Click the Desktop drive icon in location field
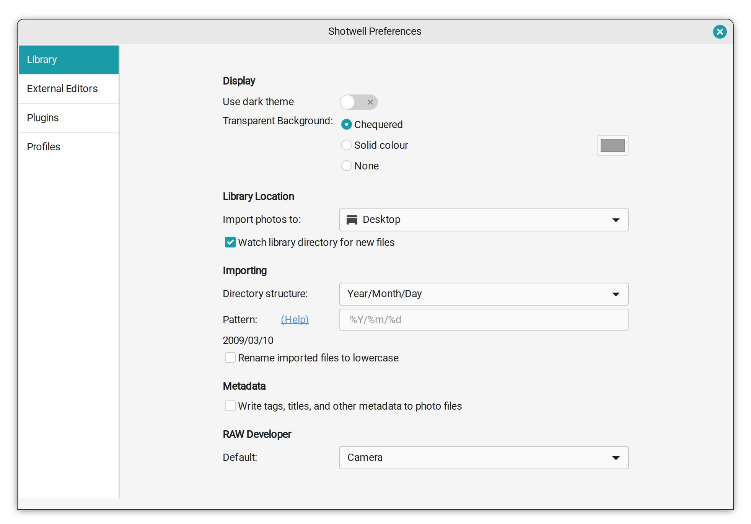The image size is (751, 524). 352,220
